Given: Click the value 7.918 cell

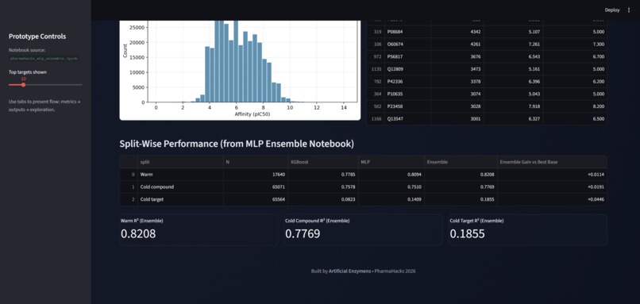Looking at the screenshot, I should click(514, 106).
